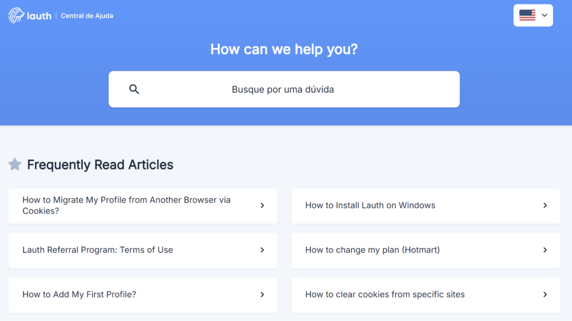This screenshot has height=321, width=572.
Task: Go to 'Central de Ajuda' header link
Action: point(87,16)
